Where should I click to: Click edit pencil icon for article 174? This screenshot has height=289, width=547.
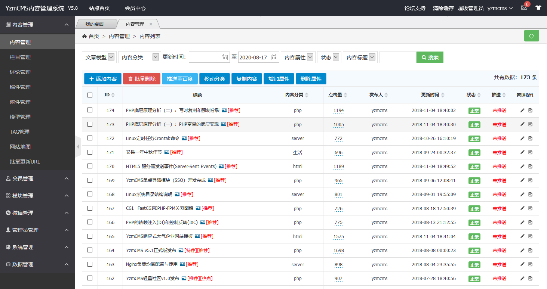click(522, 110)
